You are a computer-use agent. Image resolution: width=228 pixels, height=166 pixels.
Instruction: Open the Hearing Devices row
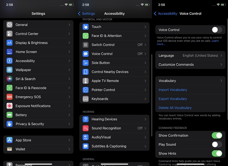pos(115,119)
